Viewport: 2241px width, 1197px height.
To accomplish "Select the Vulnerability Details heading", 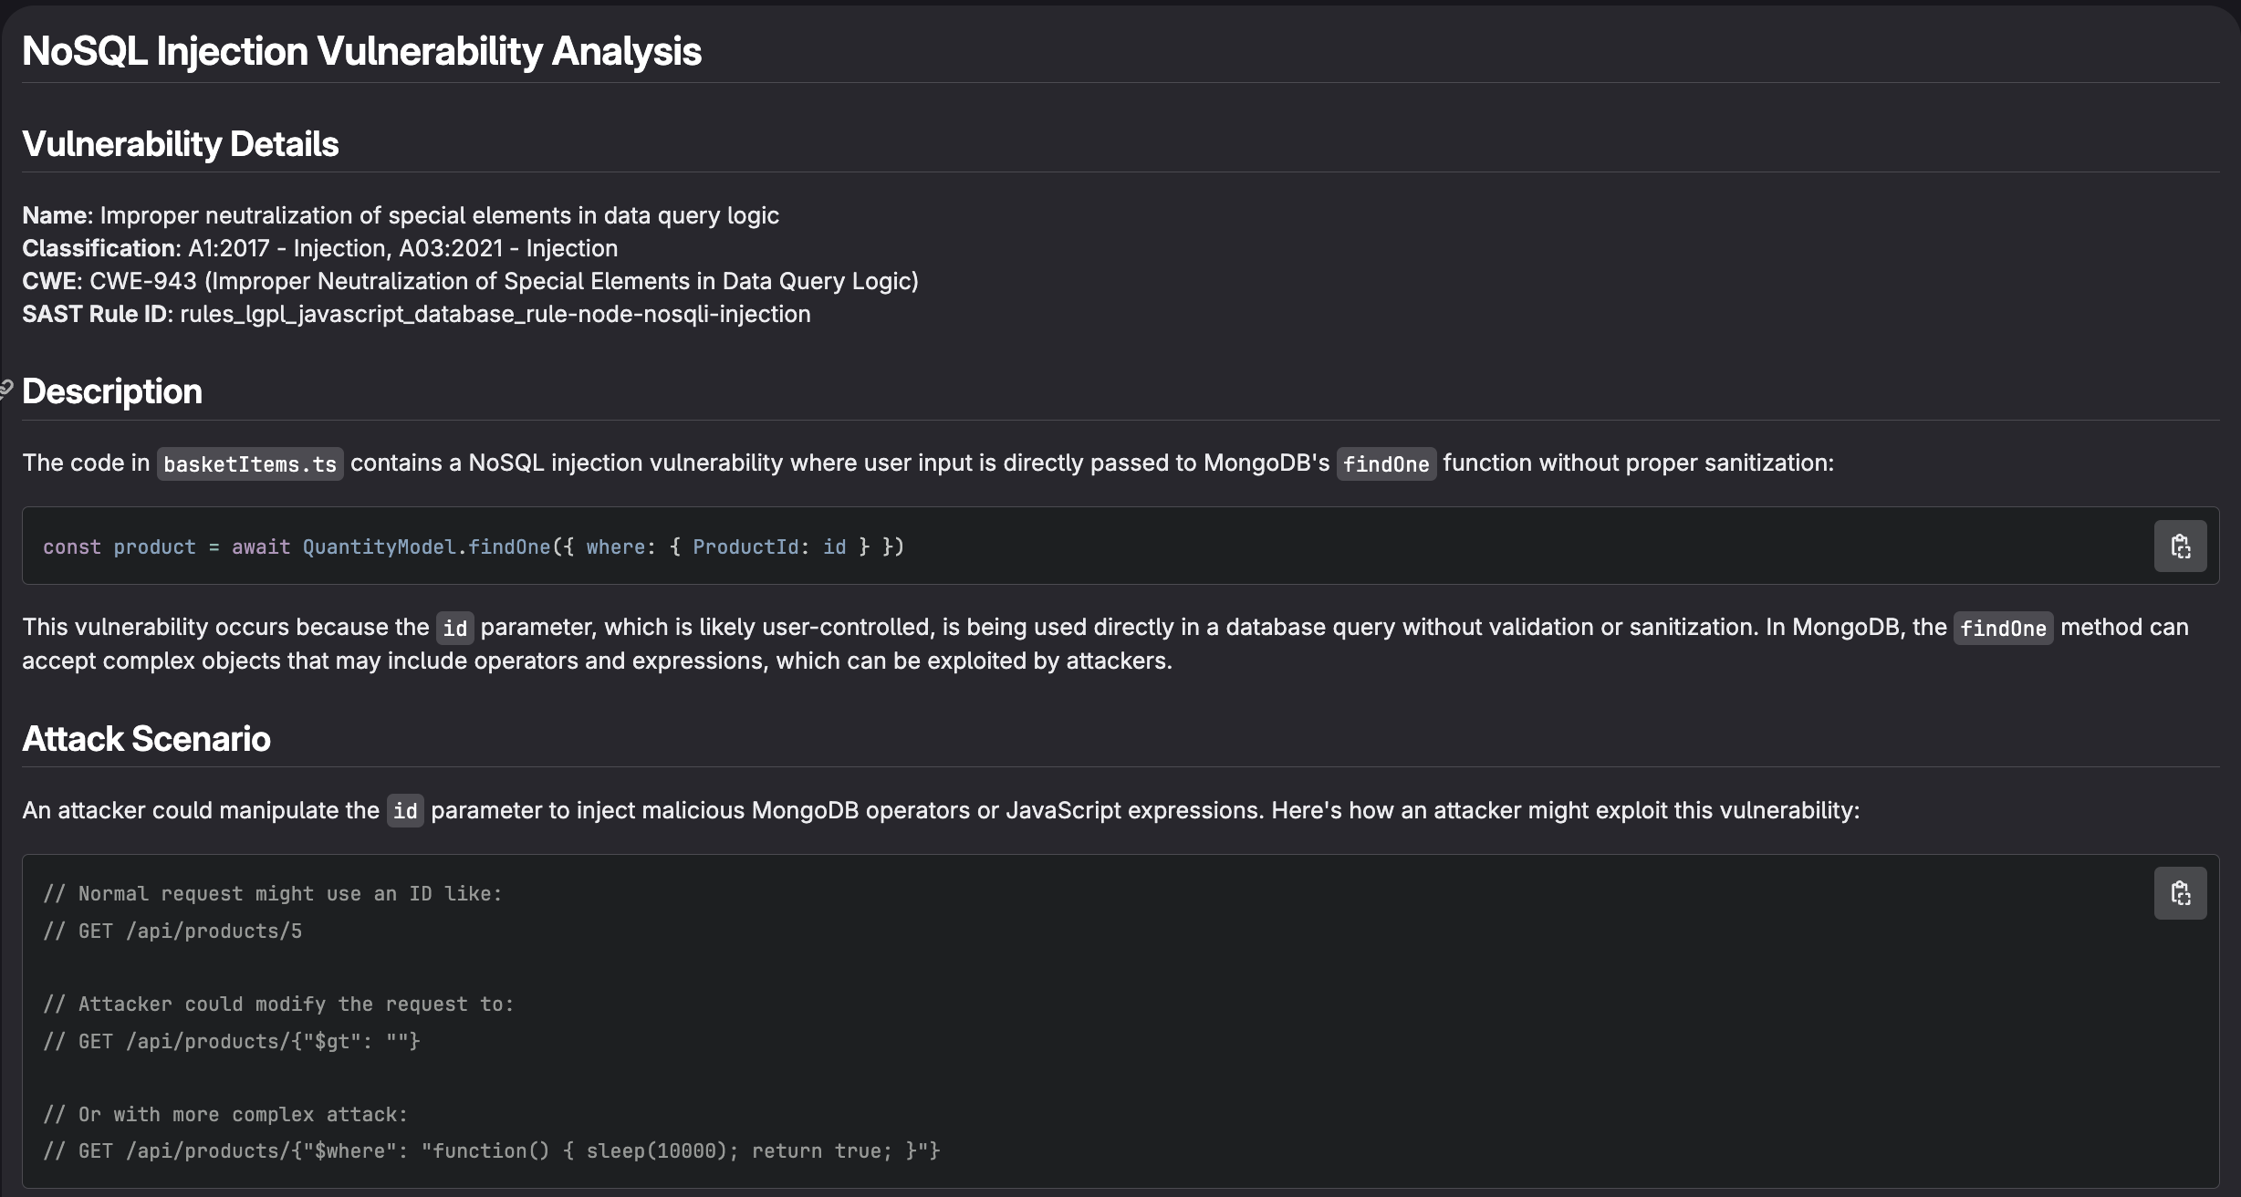I will point(181,144).
